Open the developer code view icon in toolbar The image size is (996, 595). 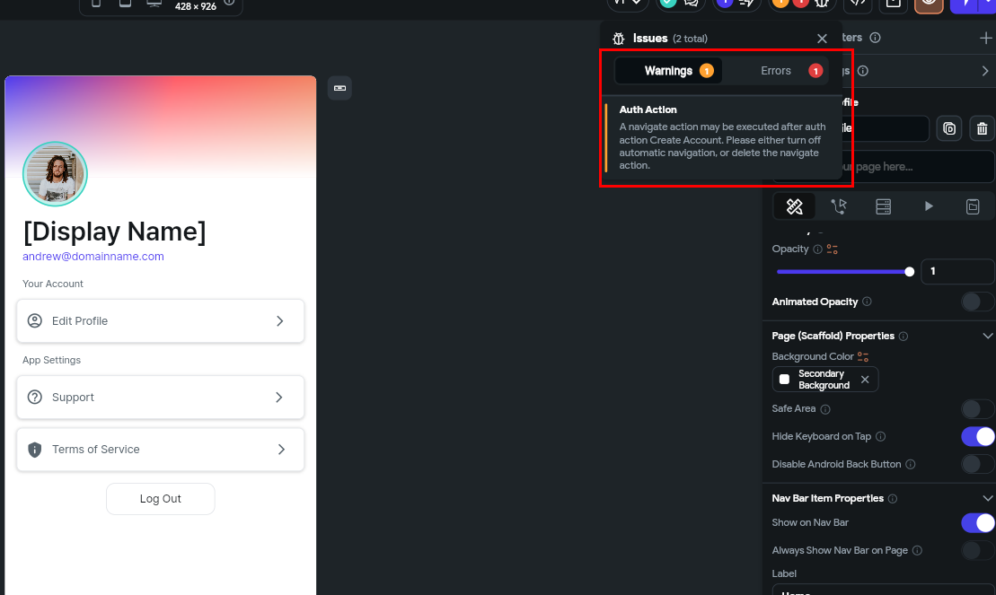point(858,4)
